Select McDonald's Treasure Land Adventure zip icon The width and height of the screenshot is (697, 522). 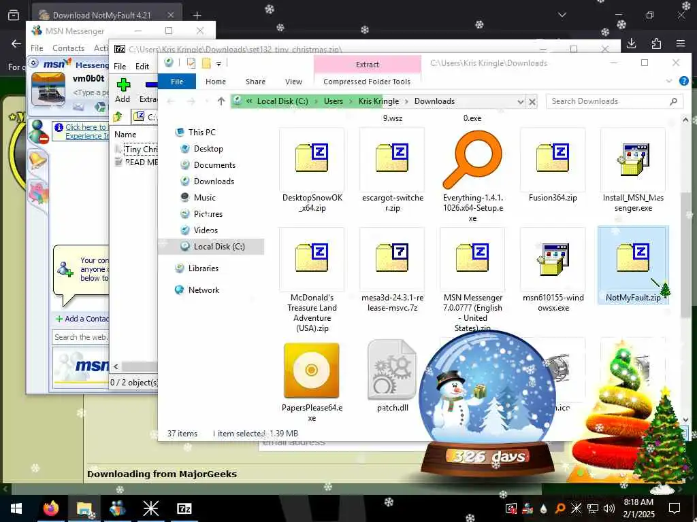[312, 259]
